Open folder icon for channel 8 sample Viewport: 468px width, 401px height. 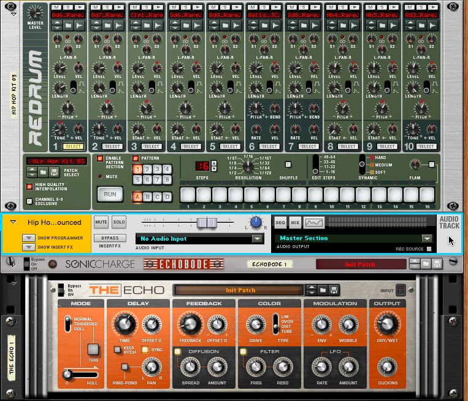click(343, 26)
